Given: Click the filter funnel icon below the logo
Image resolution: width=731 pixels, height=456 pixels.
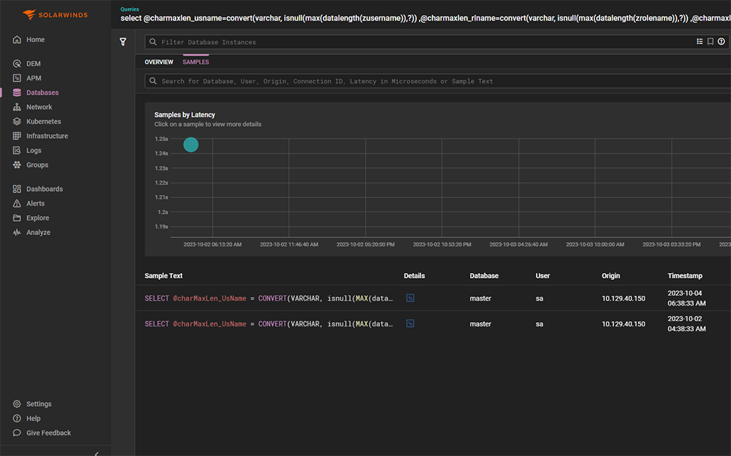Looking at the screenshot, I should click(x=123, y=42).
